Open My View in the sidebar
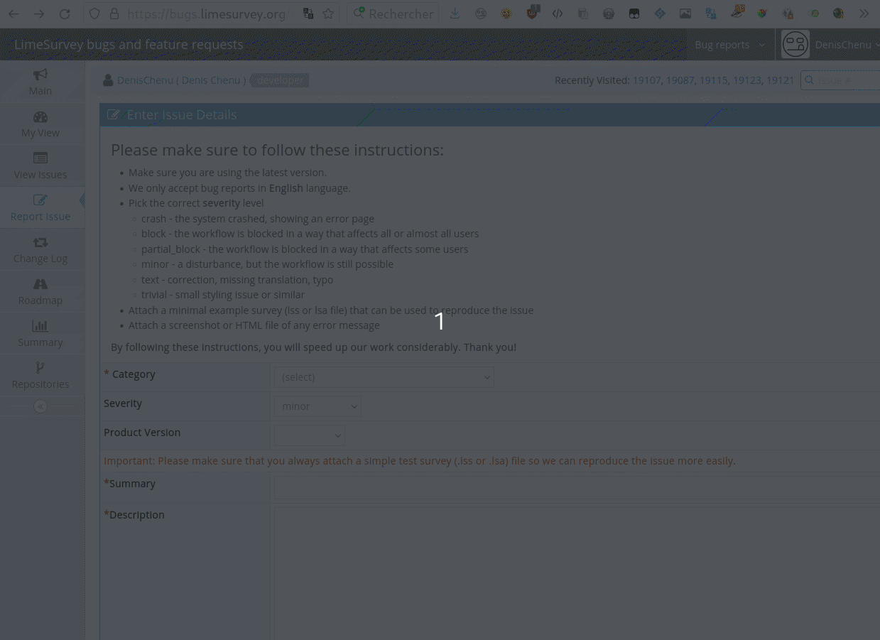Viewport: 880px width, 640px height. [40, 124]
